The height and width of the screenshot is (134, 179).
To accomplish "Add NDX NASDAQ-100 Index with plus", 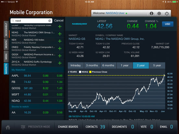I will click(x=60, y=41).
